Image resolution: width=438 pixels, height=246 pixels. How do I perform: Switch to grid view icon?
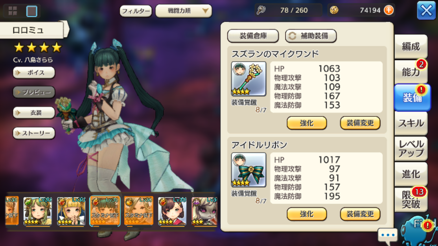pyautogui.click(x=12, y=11)
